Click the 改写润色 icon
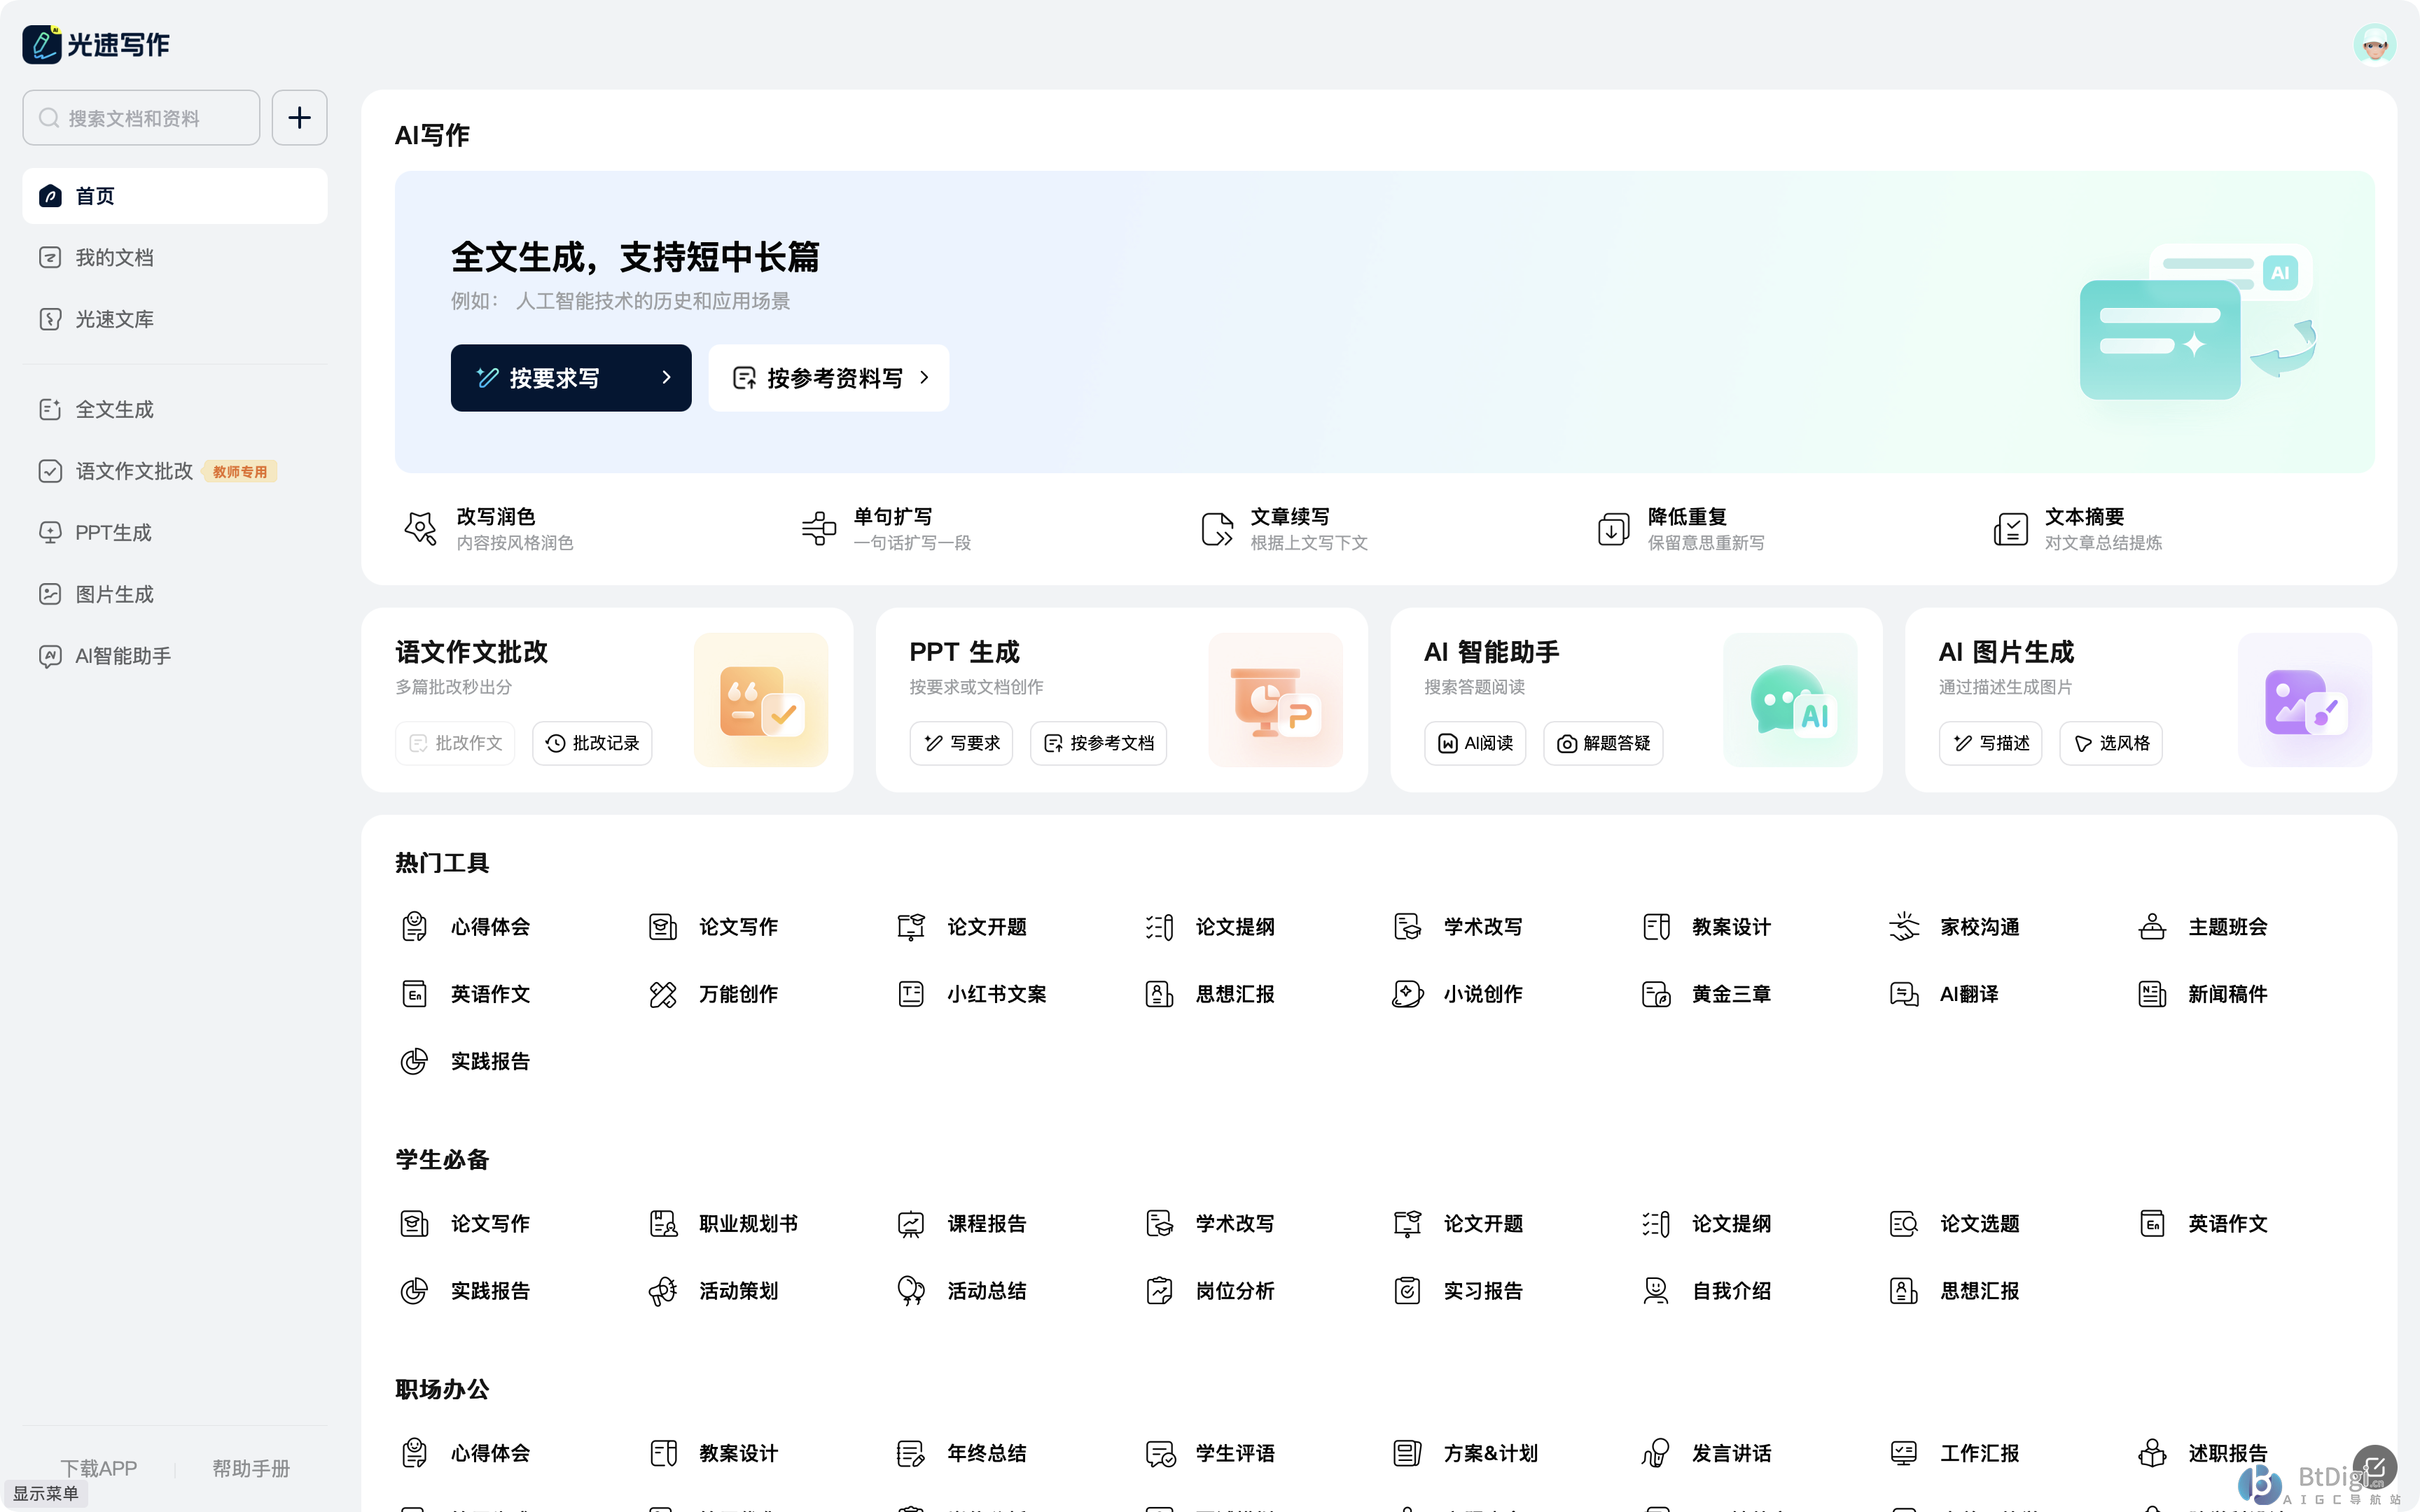This screenshot has width=2420, height=1512. (420, 528)
